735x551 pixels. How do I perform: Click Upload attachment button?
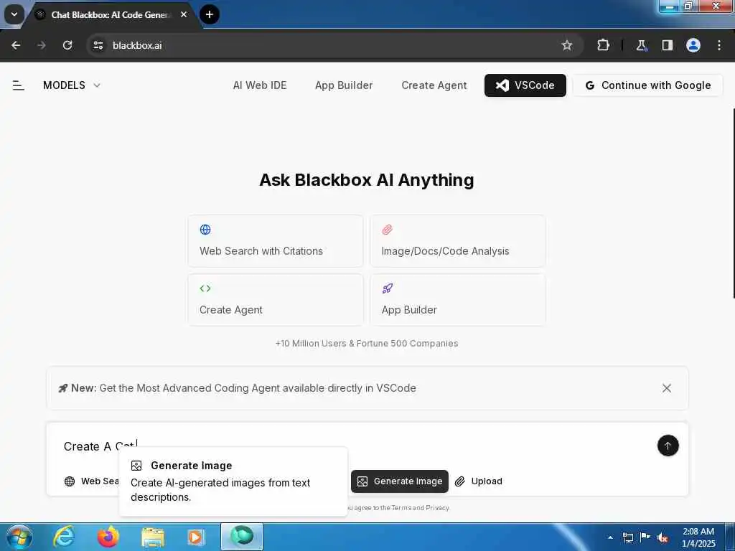pos(479,481)
